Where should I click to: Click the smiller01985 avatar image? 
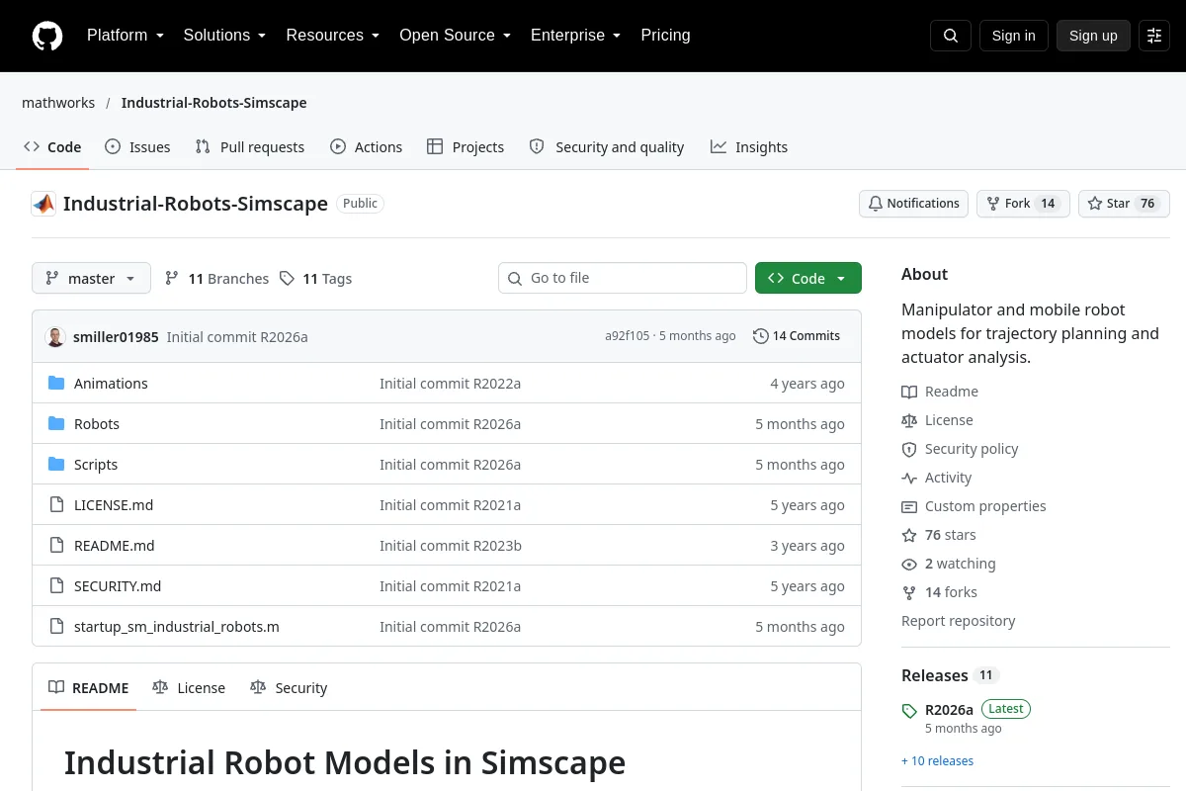click(55, 336)
